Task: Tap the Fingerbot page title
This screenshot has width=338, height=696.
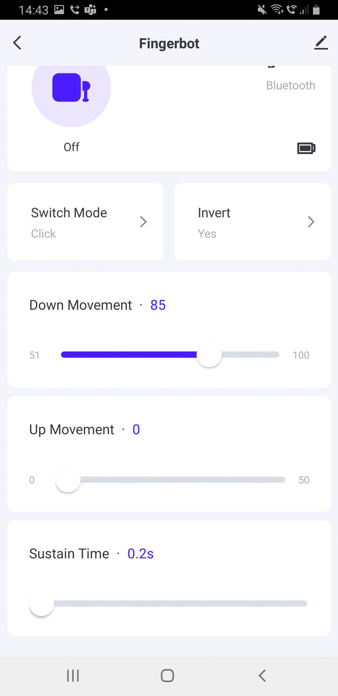Action: tap(169, 44)
